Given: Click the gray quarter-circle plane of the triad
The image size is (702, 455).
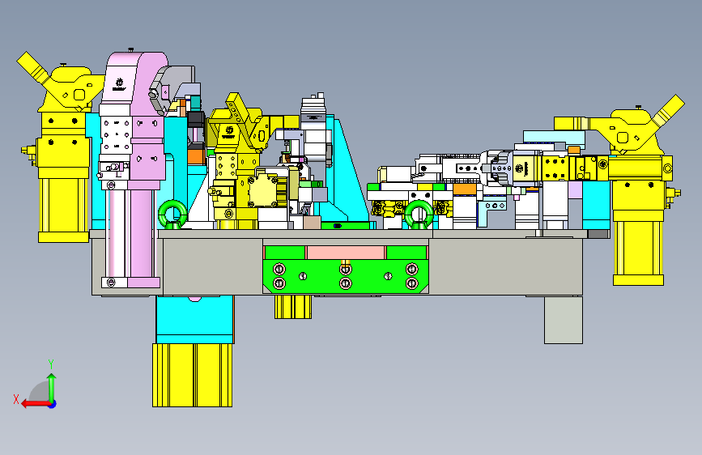Looking at the screenshot, I should click(40, 392).
